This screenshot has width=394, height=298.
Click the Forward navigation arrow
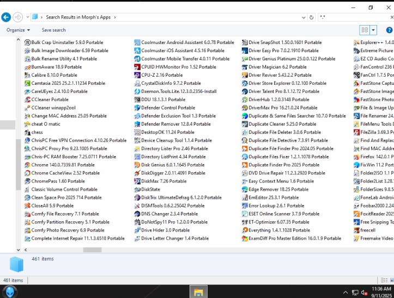17,17
